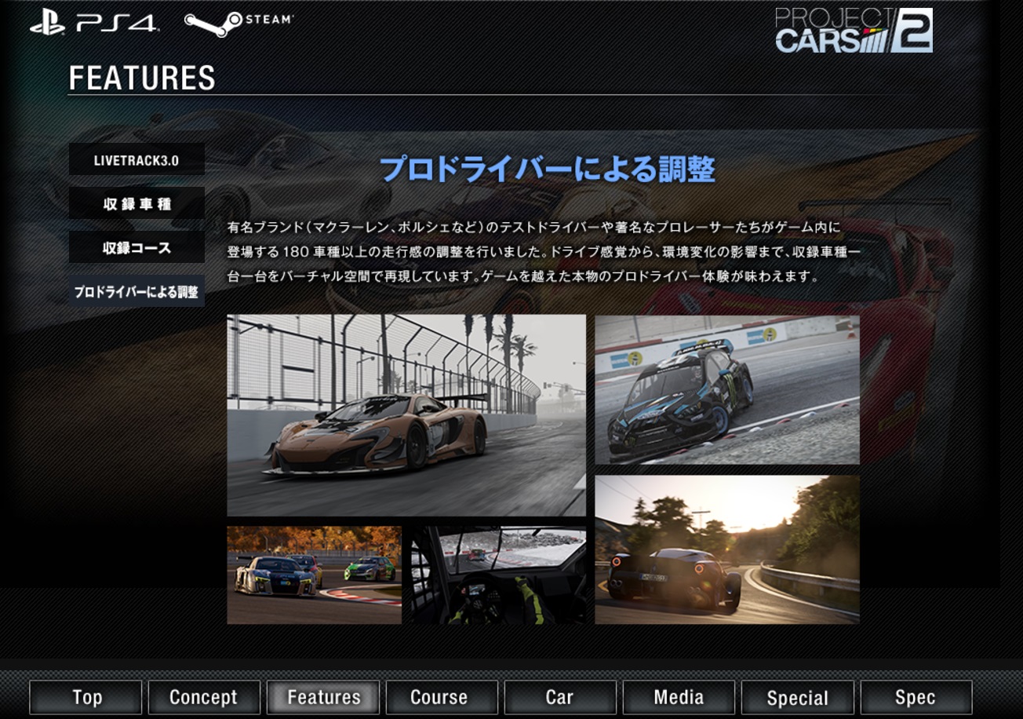Go to the Concept tab
Screen dimensions: 1023x719
(204, 697)
